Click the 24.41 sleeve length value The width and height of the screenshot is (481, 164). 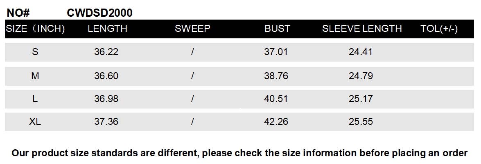pos(361,52)
